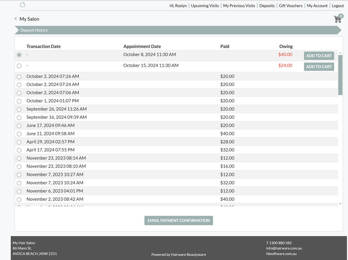Viewport: 348px width, 260px height.
Task: Click the home icon at top left
Action: 23,5
